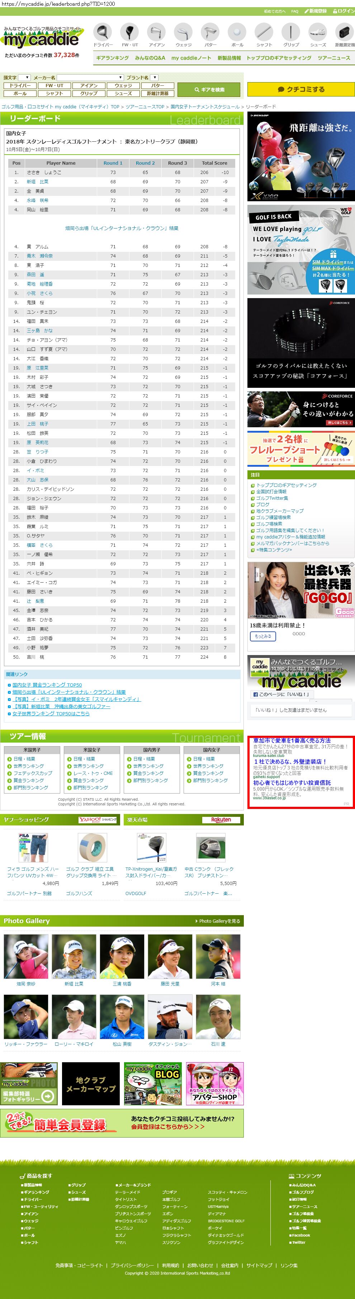Open the ギアランキング menu item
This screenshot has width=355, height=1299.
113,58
